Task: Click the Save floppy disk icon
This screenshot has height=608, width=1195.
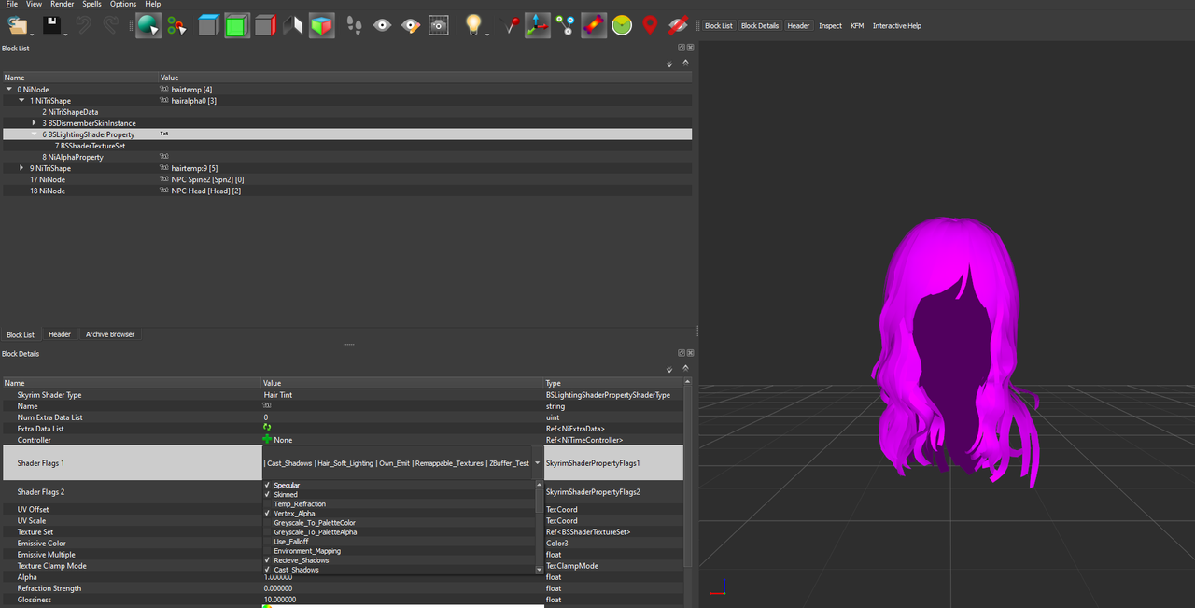Action: click(51, 25)
